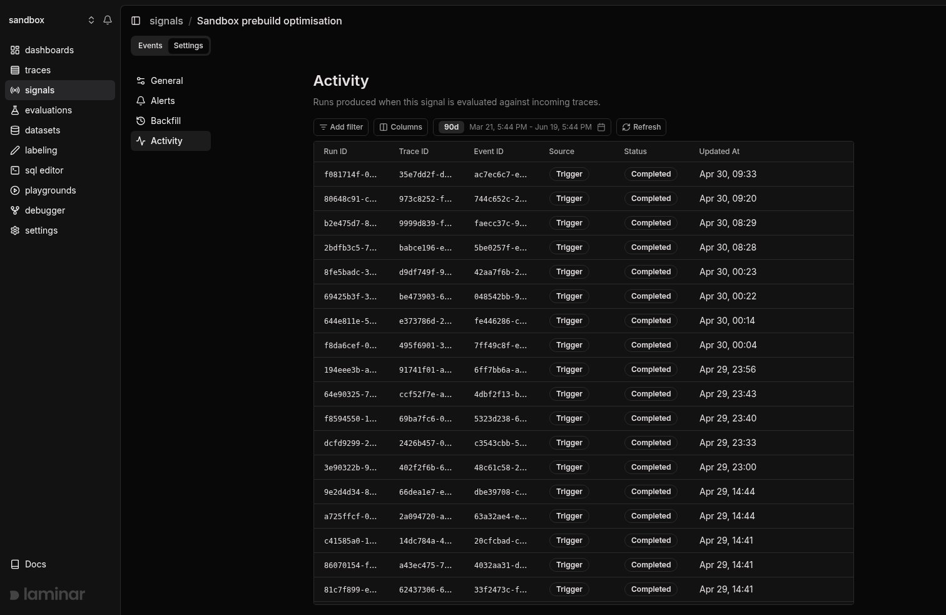946x615 pixels.
Task: Click Completed badge in row 86070154-f...
Action: click(x=651, y=565)
